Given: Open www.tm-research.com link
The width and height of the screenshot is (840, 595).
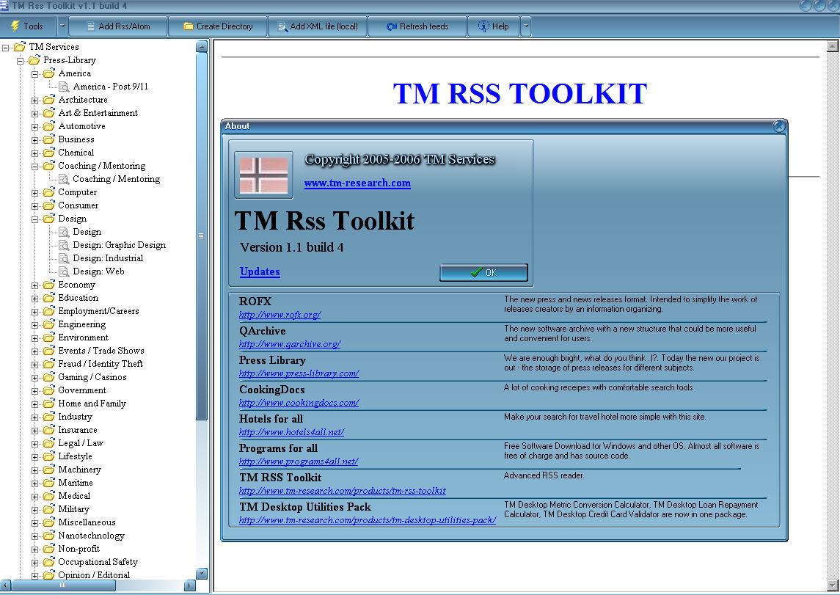Looking at the screenshot, I should (357, 183).
